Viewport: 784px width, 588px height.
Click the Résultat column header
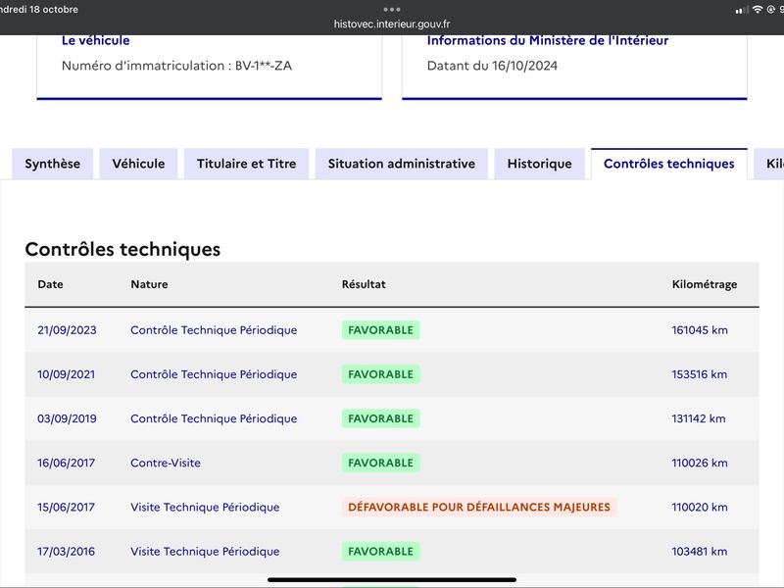click(364, 284)
